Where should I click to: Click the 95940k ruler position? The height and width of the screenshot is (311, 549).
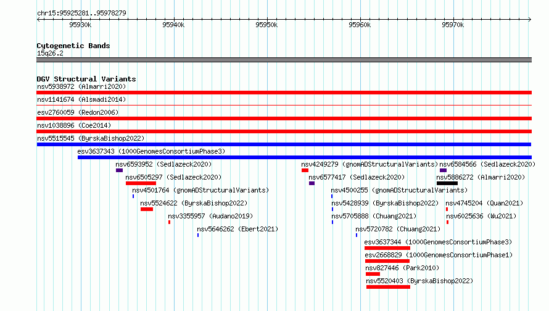pyautogui.click(x=173, y=25)
